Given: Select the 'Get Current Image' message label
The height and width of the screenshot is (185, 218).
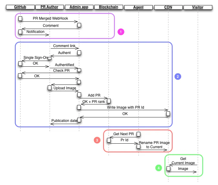Looking at the screenshot, I should coord(183,161).
